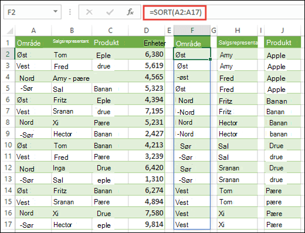The height and width of the screenshot is (233, 305).
Task: Click the Name Box showing F2
Action: [32, 12]
